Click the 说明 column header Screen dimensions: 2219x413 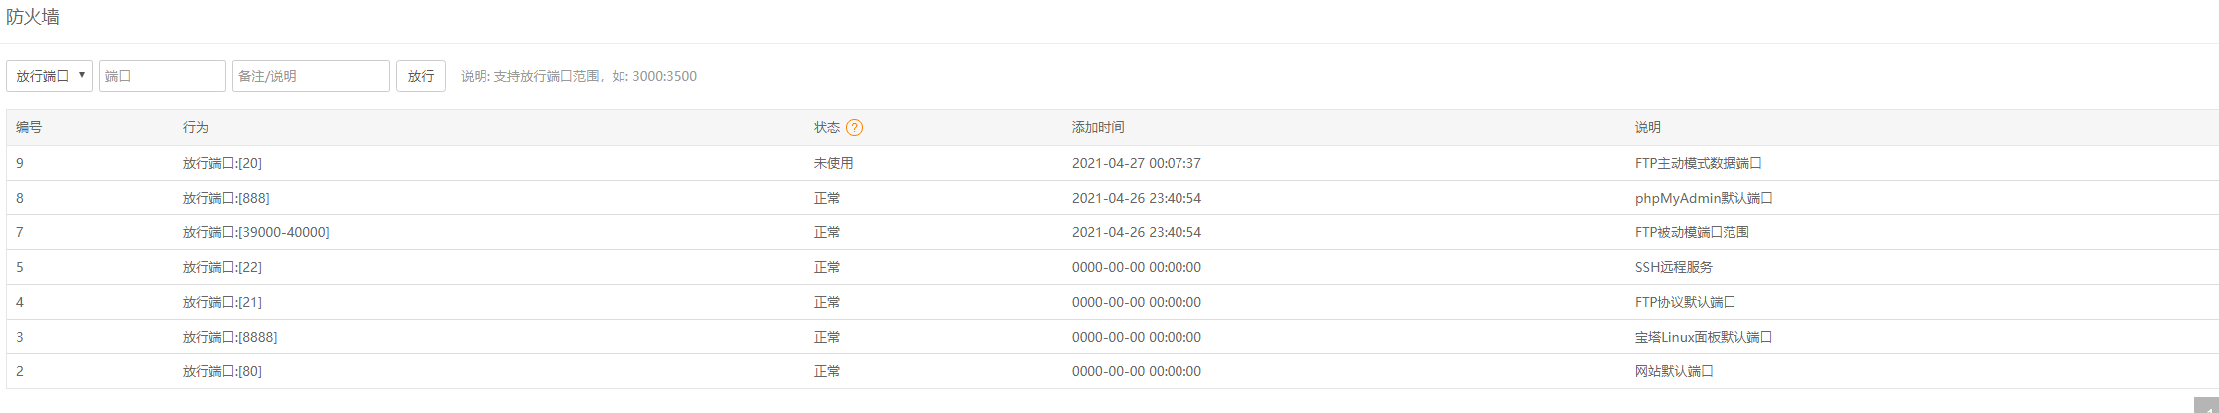pos(1648,128)
